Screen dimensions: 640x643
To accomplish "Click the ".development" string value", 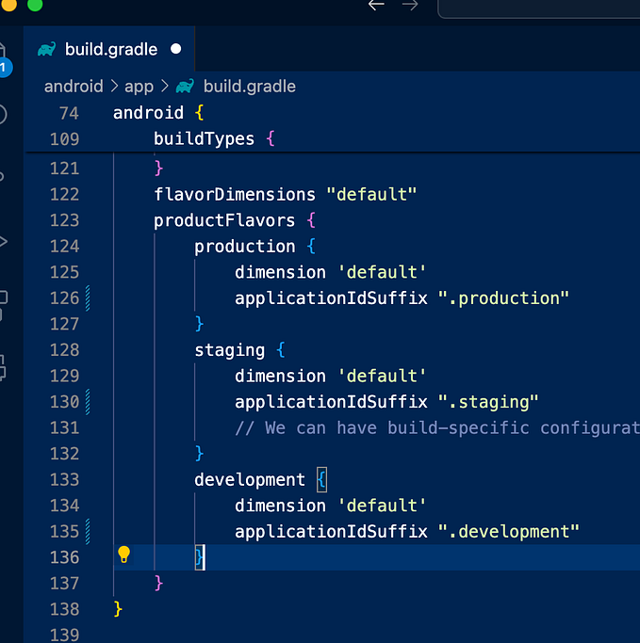I will point(509,532).
